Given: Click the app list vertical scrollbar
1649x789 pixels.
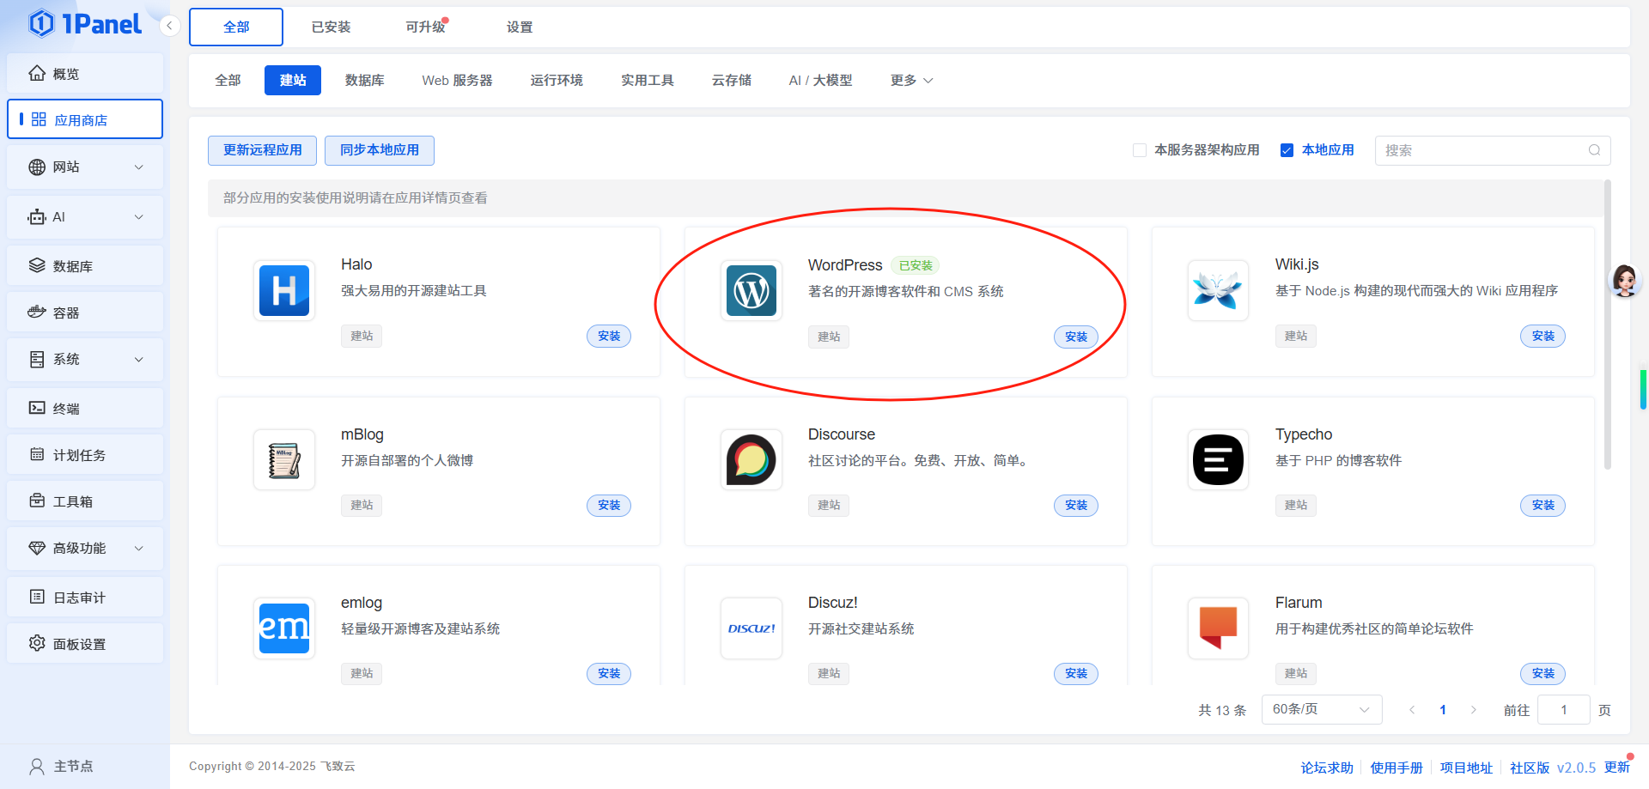Looking at the screenshot, I should click(x=1607, y=325).
